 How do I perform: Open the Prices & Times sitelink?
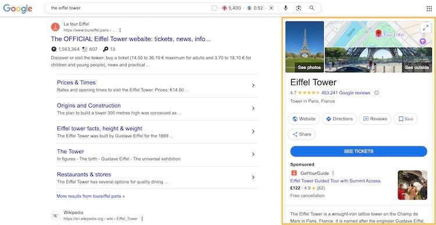[x=76, y=83]
